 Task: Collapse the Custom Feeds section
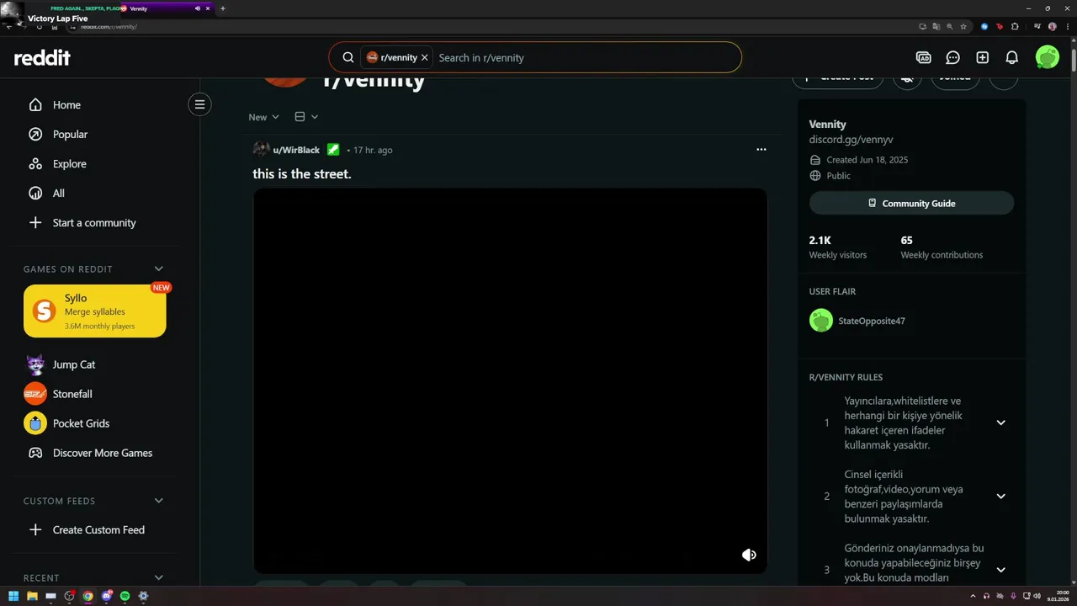tap(158, 501)
